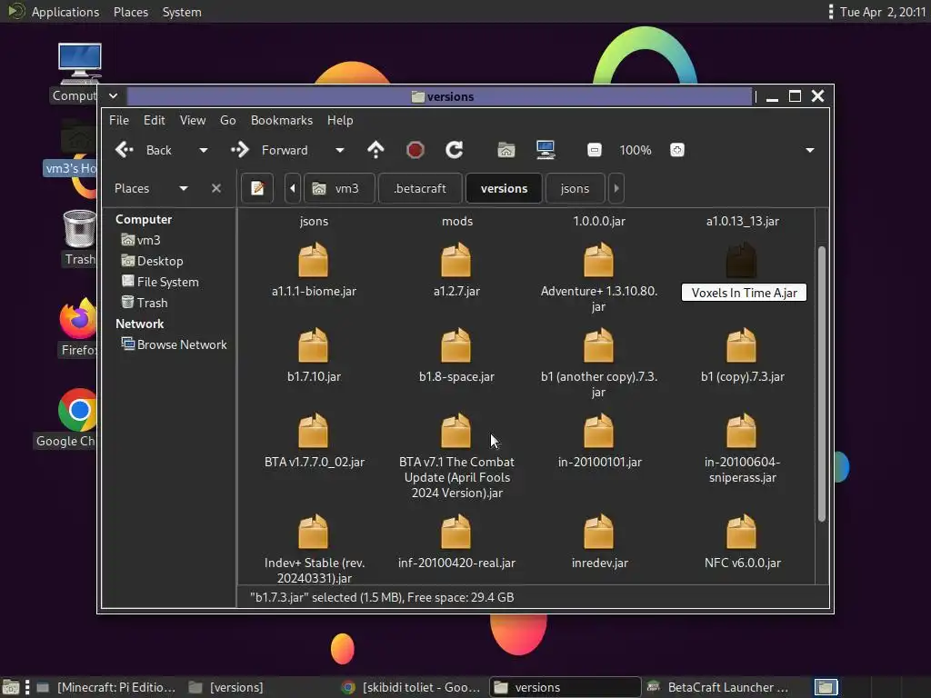Toggle the text-based location bar edit icon
This screenshot has width=931, height=698.
coord(257,188)
